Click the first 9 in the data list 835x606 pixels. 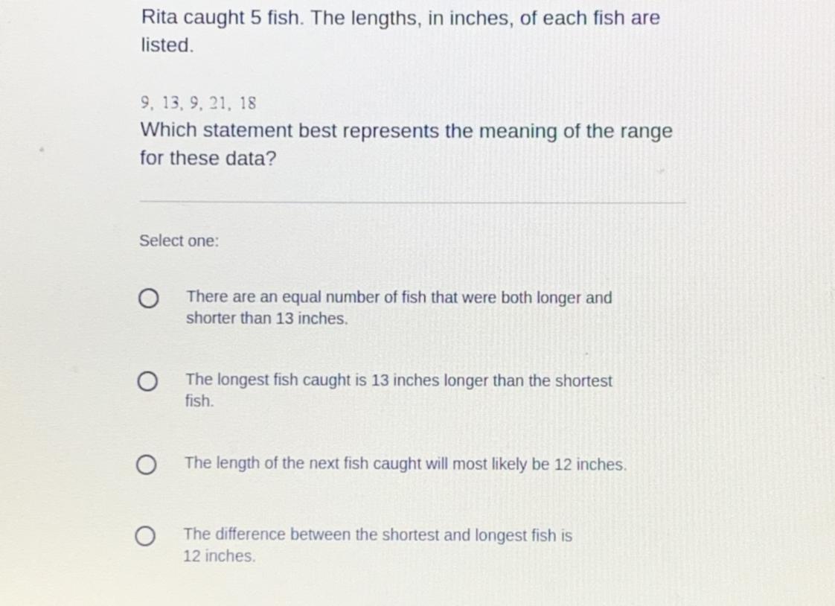(x=146, y=103)
